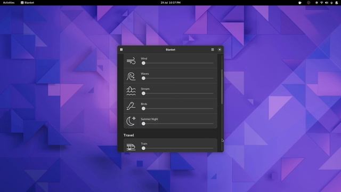341x192 pixels.
Task: Click the Stream volume slider handle
Action: coord(143,93)
